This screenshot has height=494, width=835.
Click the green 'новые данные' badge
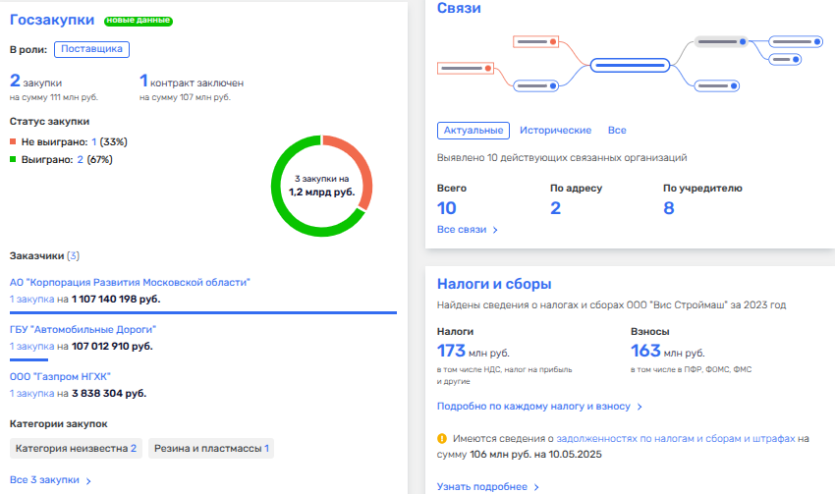pyautogui.click(x=132, y=21)
